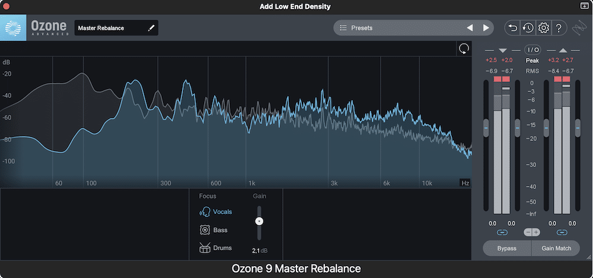The height and width of the screenshot is (278, 593).
Task: Open the Presets list icon
Action: coord(343,28)
